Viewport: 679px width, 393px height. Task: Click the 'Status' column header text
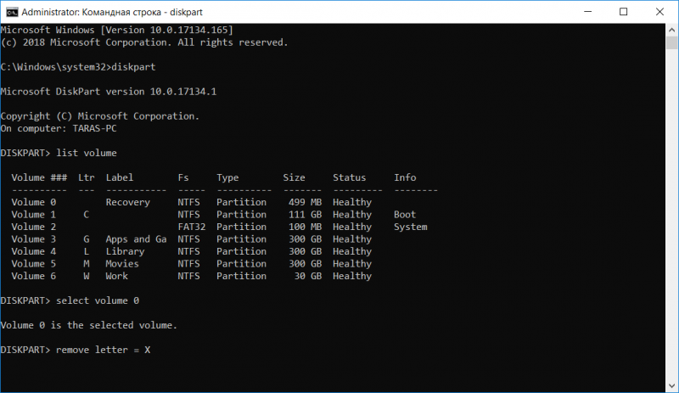click(x=349, y=177)
